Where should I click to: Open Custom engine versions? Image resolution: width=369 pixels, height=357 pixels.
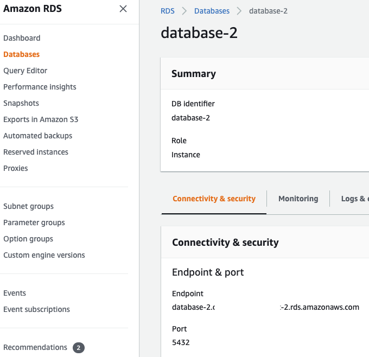pos(44,255)
